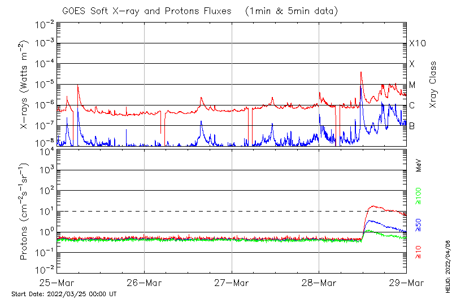Click the tallest red X-ray flare peak
452x299 pixels.
pos(360,72)
